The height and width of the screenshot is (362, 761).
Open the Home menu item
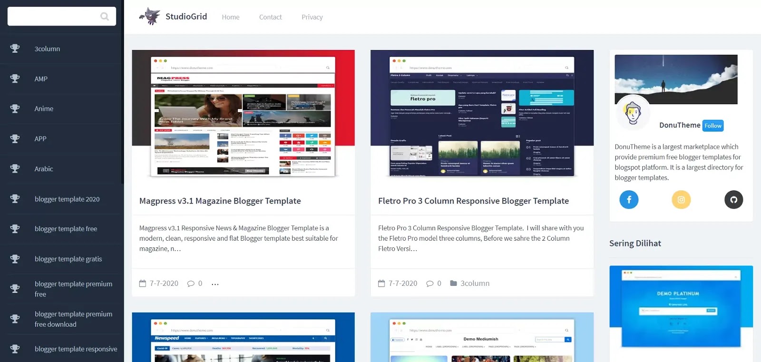click(231, 17)
